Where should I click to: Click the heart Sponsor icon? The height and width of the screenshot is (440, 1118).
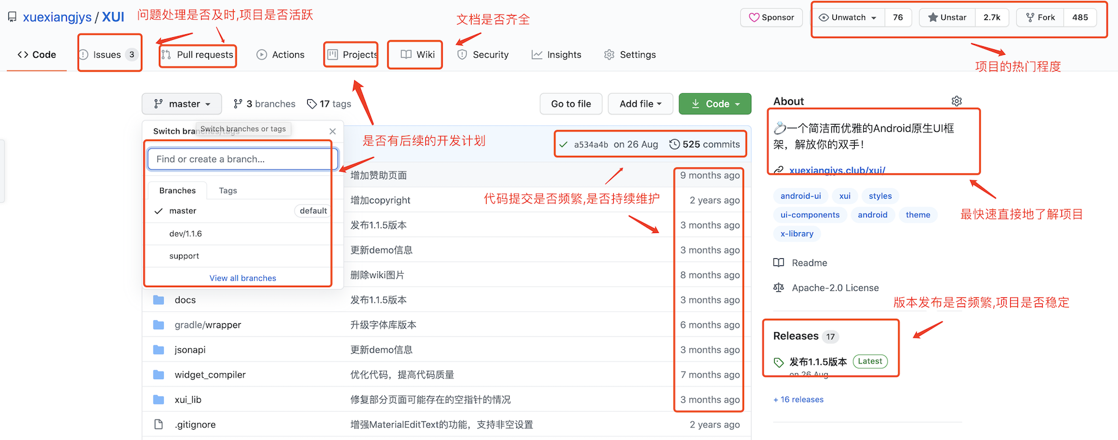[x=754, y=17]
